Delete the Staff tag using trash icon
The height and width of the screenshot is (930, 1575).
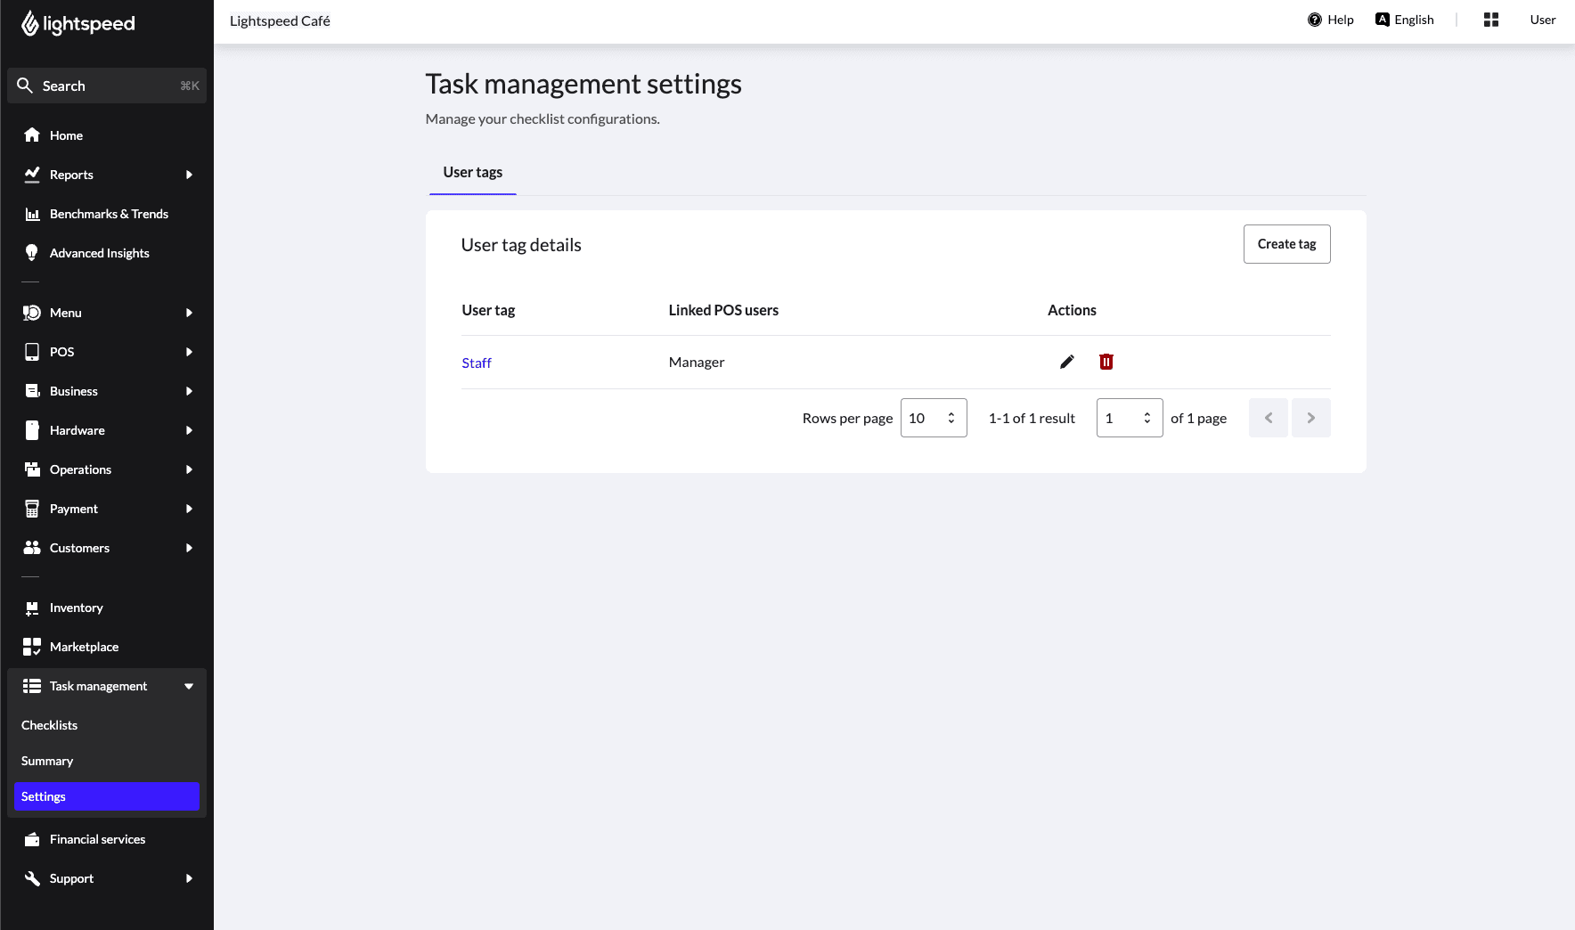[1106, 362]
